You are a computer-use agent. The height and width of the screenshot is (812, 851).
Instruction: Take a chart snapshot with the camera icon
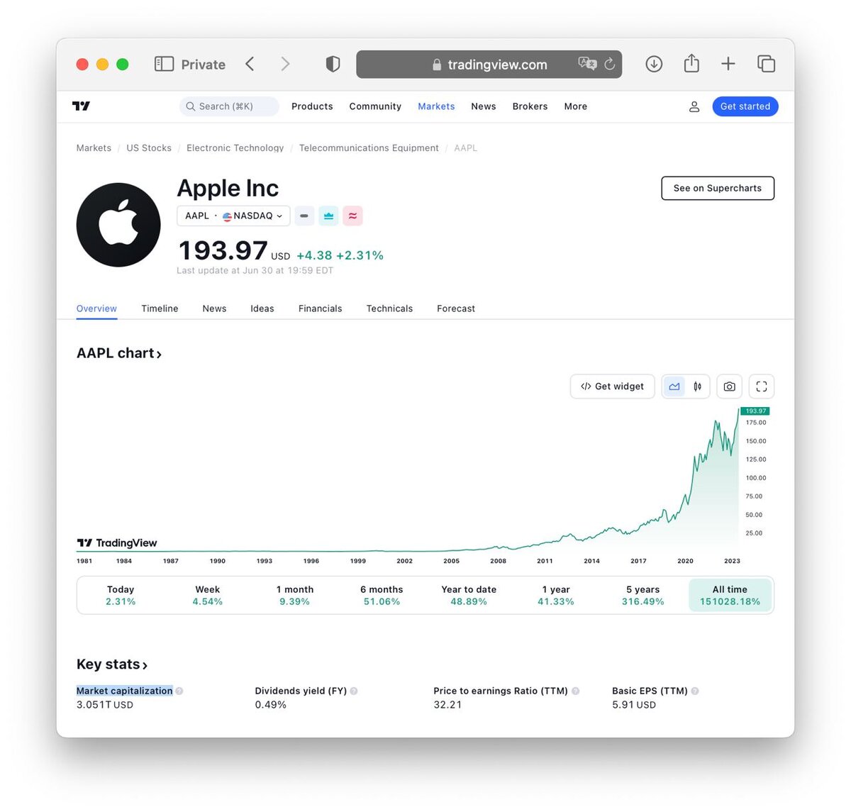(729, 386)
